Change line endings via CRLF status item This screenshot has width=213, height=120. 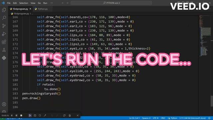[163, 118]
